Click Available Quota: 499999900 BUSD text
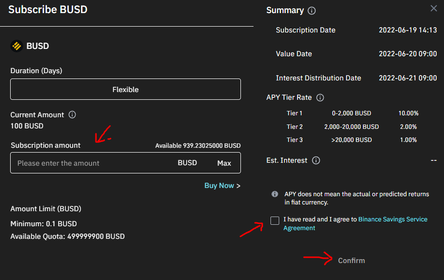 click(67, 236)
